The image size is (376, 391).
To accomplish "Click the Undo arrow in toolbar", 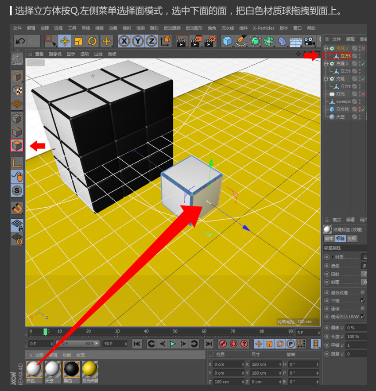I will [x=20, y=41].
